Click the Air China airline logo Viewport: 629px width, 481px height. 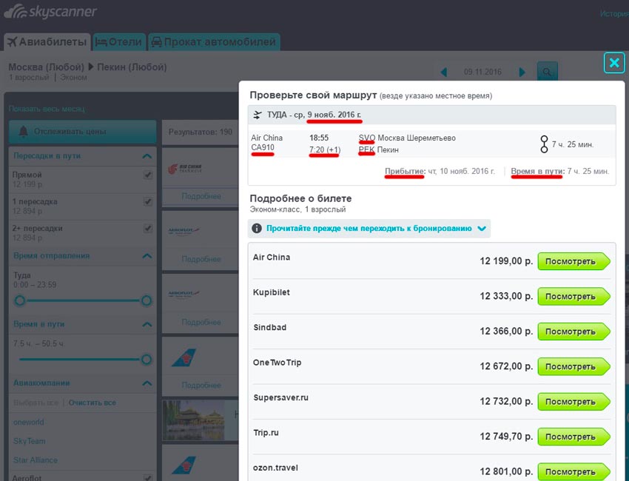coord(181,169)
